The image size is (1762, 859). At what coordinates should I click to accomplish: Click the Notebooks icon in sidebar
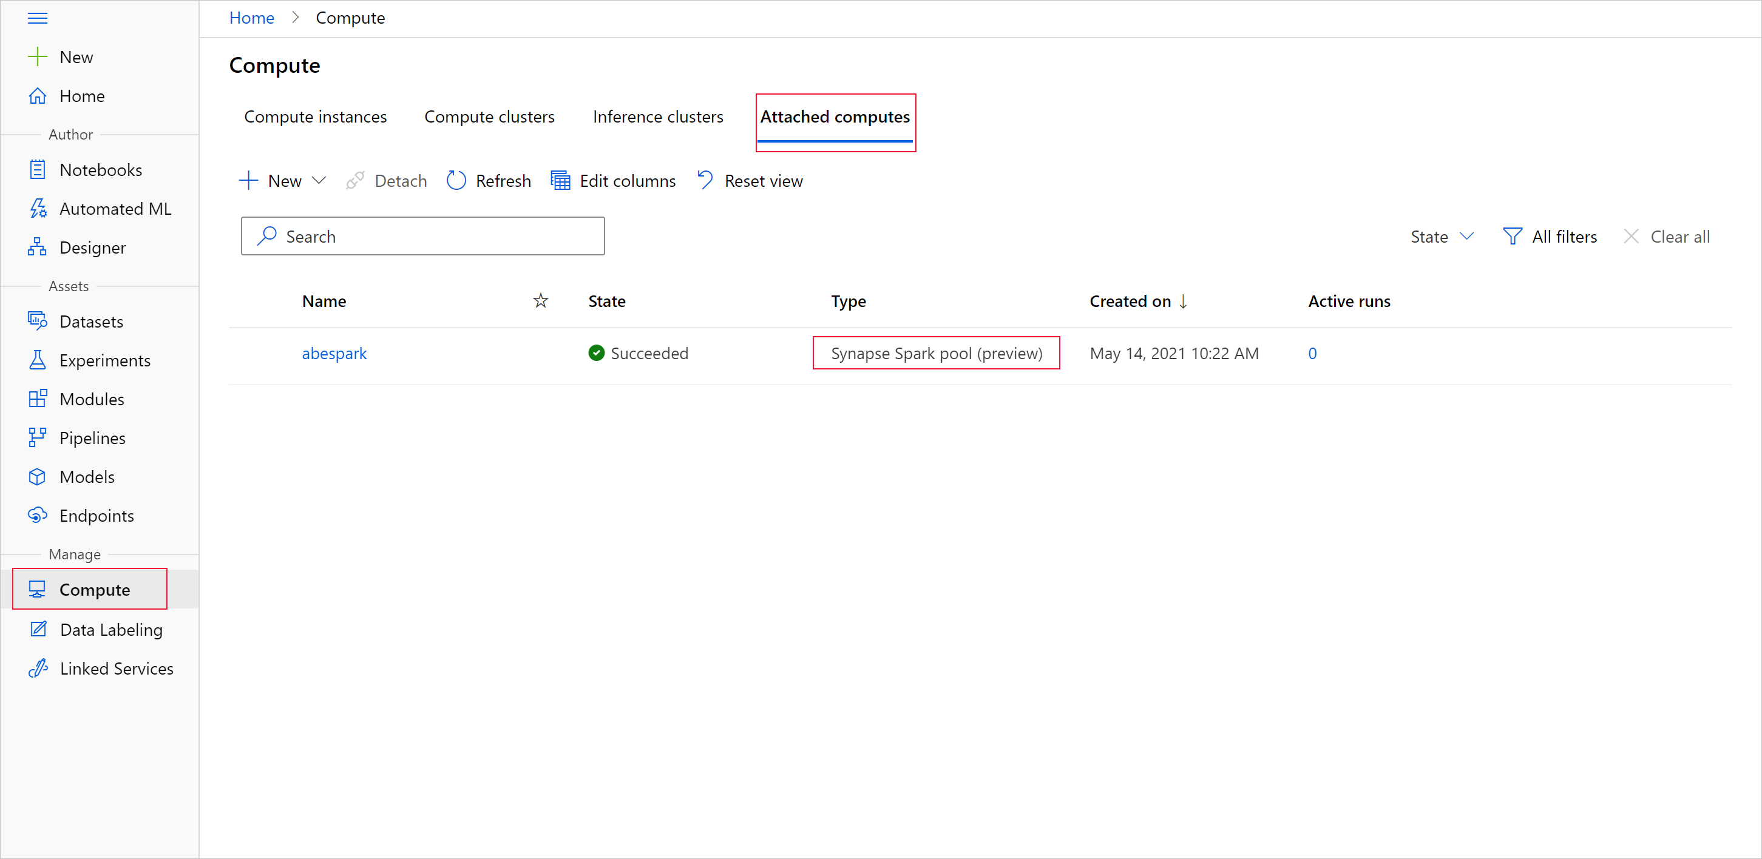38,169
